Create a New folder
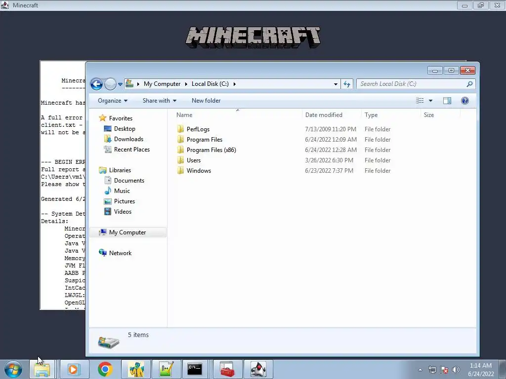506x379 pixels. tap(206, 101)
